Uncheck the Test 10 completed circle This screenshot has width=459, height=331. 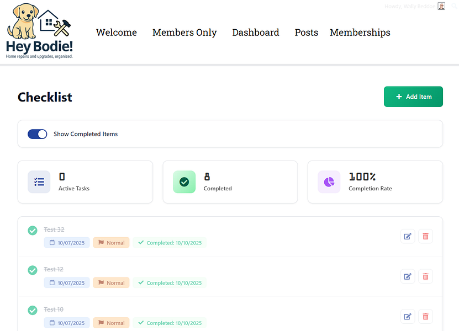click(x=33, y=310)
